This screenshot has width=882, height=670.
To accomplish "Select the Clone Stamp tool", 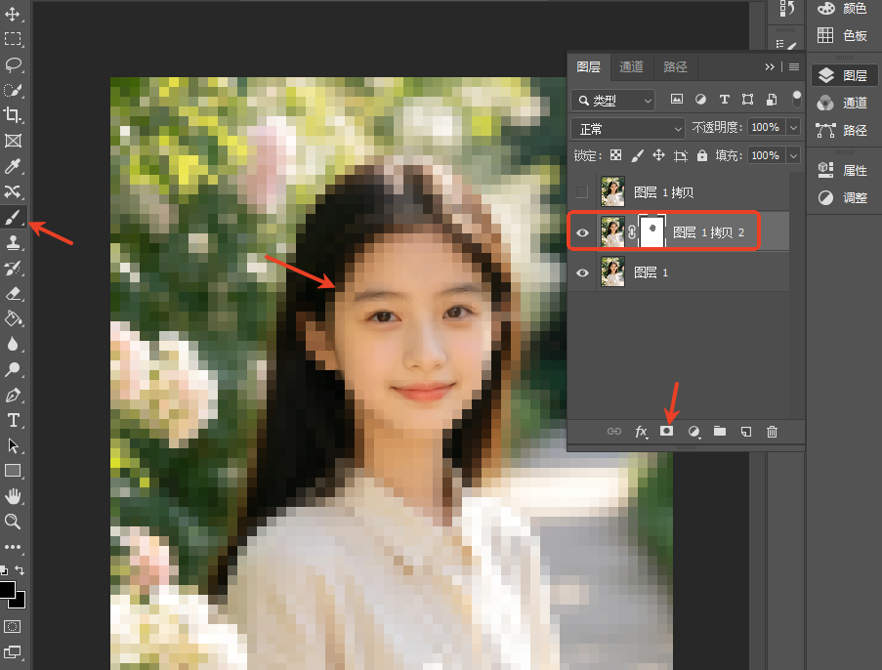I will click(13, 242).
